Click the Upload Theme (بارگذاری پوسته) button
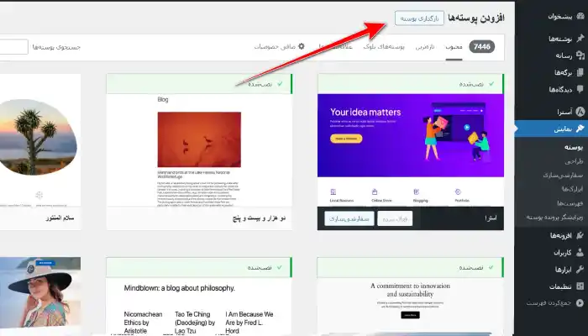 click(420, 18)
